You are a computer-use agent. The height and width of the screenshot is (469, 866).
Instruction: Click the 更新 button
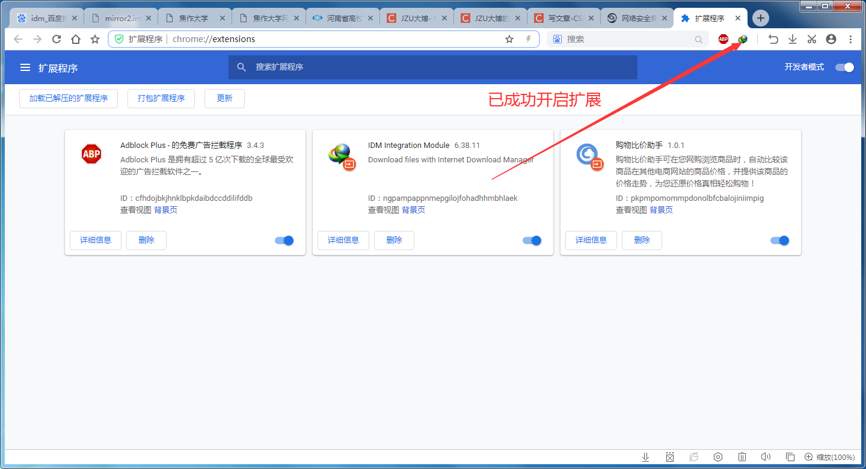tap(224, 98)
